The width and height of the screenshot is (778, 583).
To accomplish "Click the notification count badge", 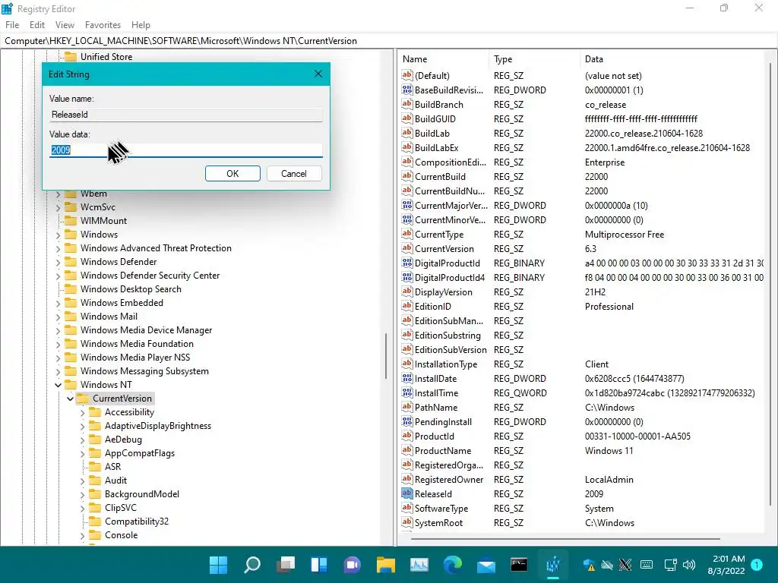I will pyautogui.click(x=757, y=565).
